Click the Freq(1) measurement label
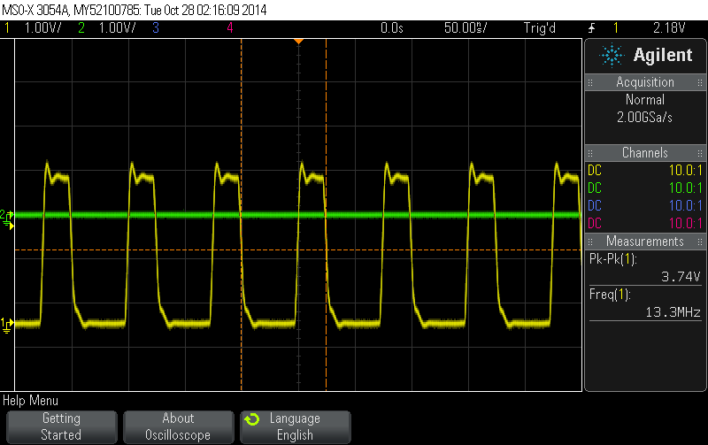 pyautogui.click(x=610, y=295)
